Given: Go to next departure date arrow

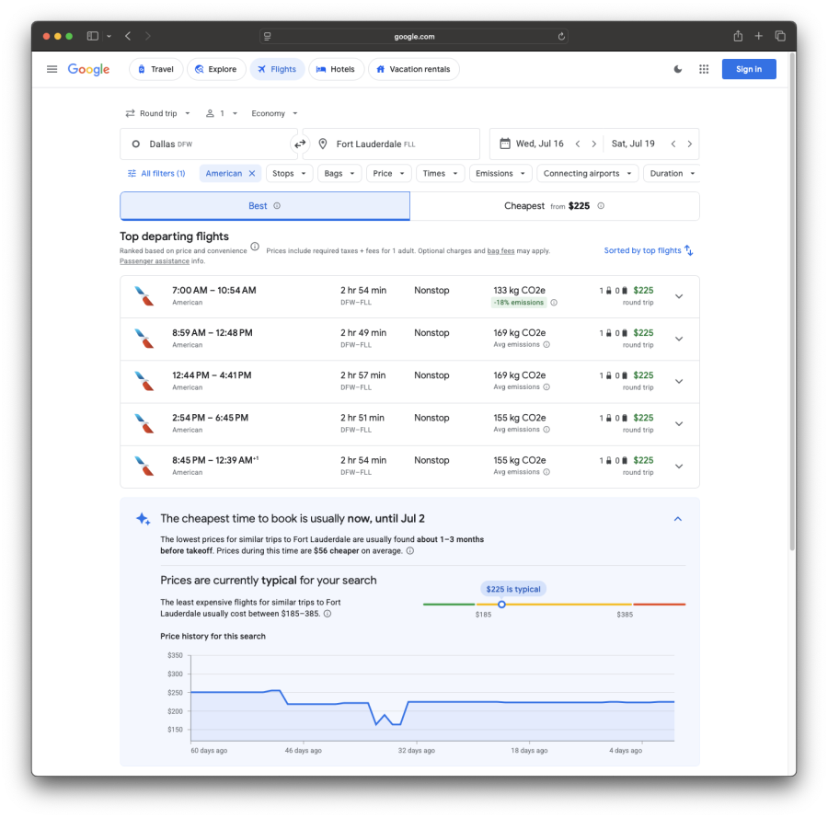Looking at the screenshot, I should click(594, 144).
